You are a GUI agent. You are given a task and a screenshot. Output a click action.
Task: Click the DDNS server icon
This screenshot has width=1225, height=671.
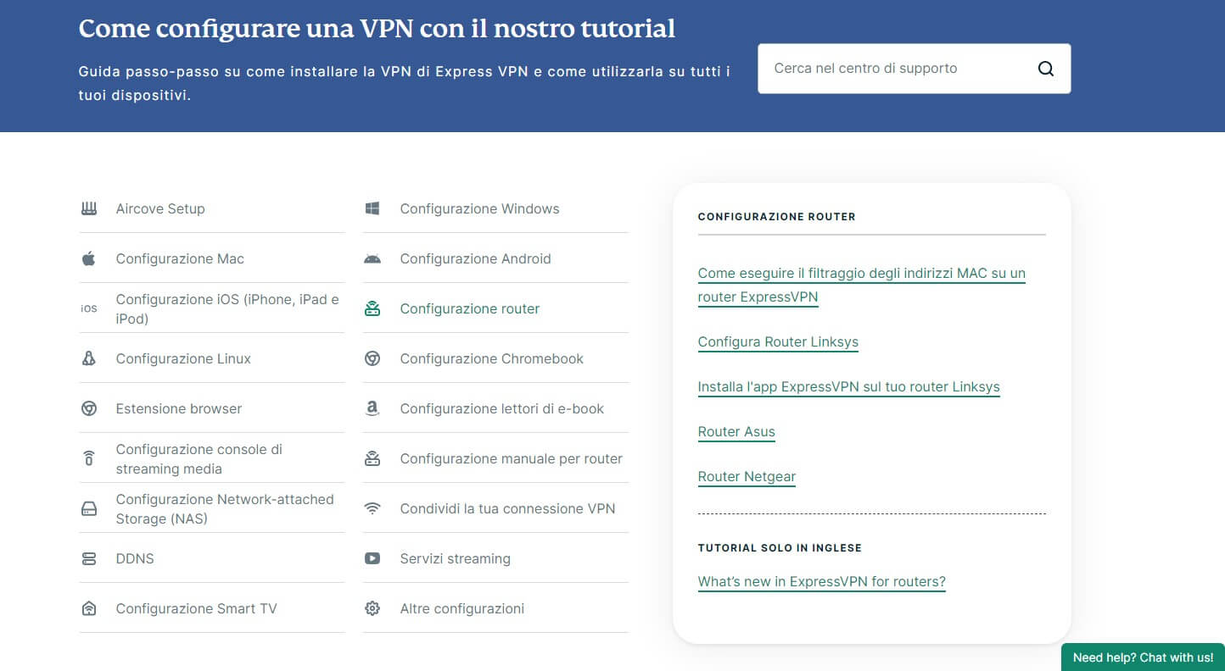tap(89, 558)
